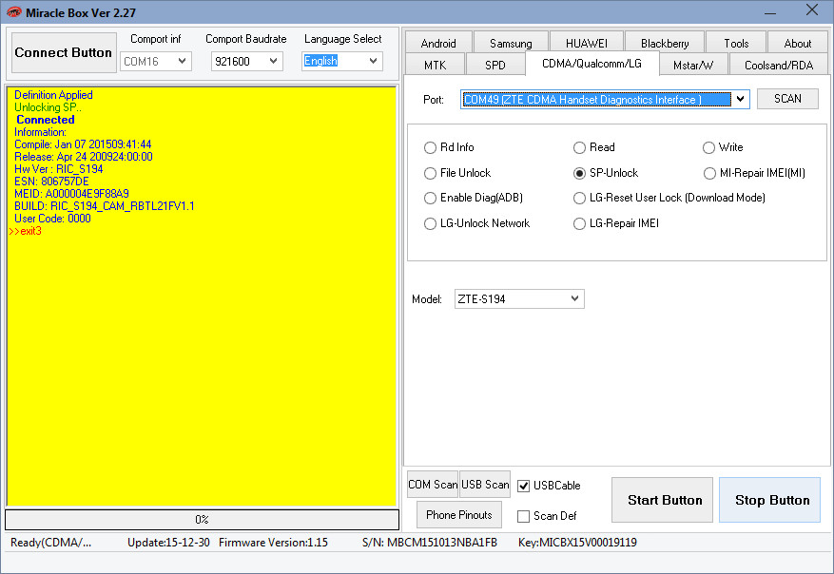Image resolution: width=834 pixels, height=574 pixels.
Task: Select the CDMA/Qualcomm/LG tab
Action: point(592,64)
